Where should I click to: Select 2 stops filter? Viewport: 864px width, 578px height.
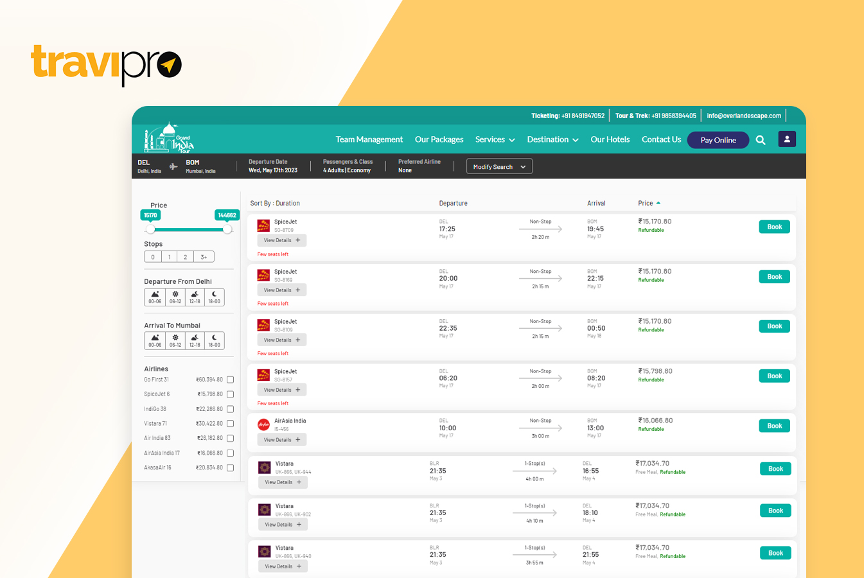pyautogui.click(x=186, y=257)
